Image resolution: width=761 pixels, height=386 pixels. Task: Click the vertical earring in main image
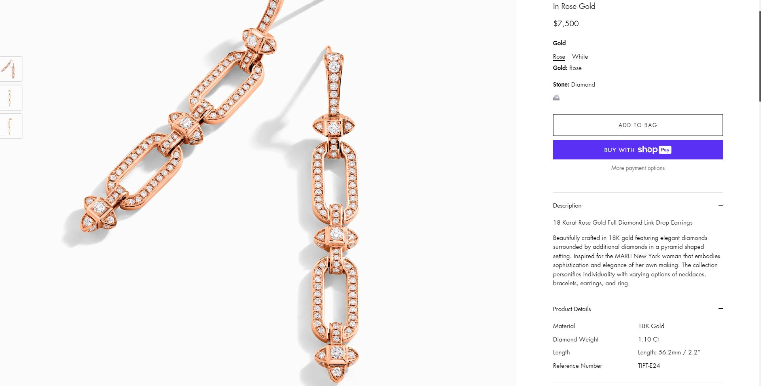pyautogui.click(x=336, y=214)
